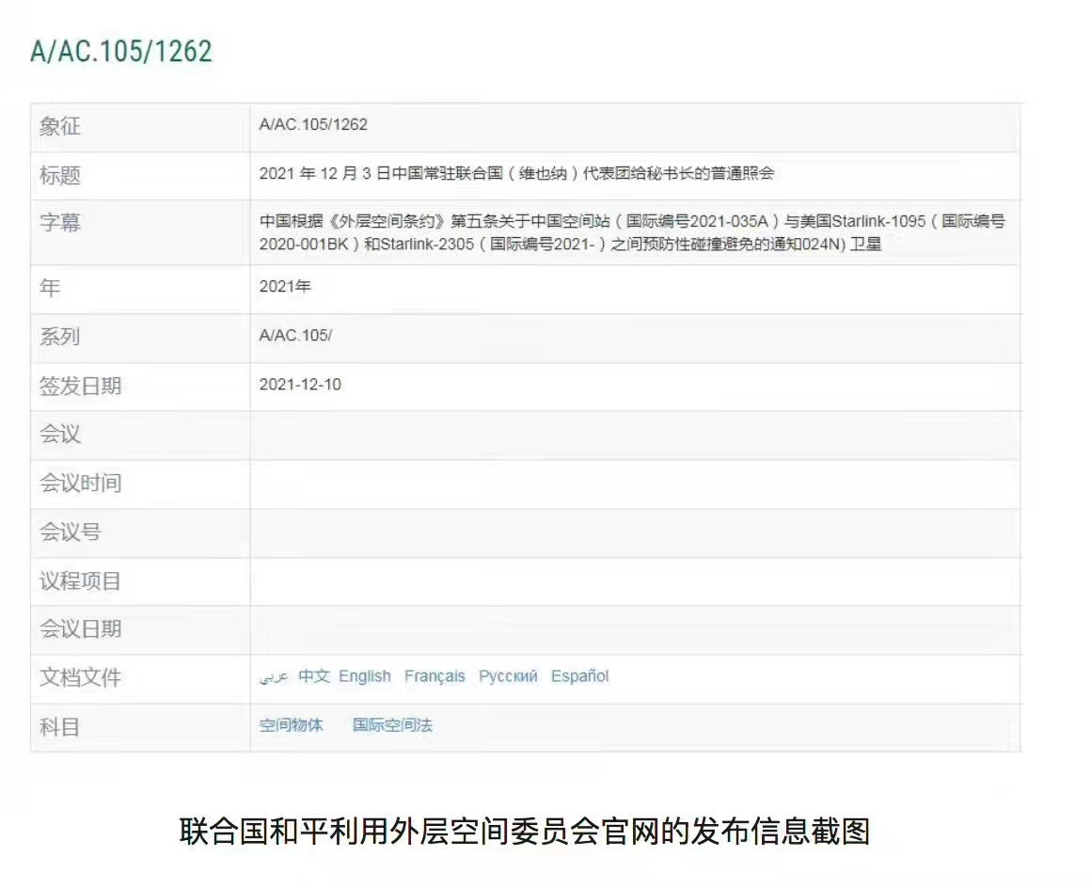Click the A/AC.105/1262 value in 象征 row
This screenshot has width=1091, height=888.
[313, 125]
